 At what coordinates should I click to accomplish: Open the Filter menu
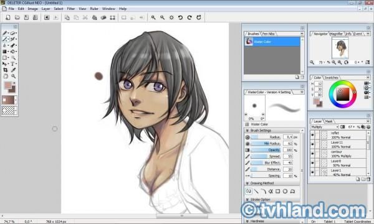pos(70,9)
